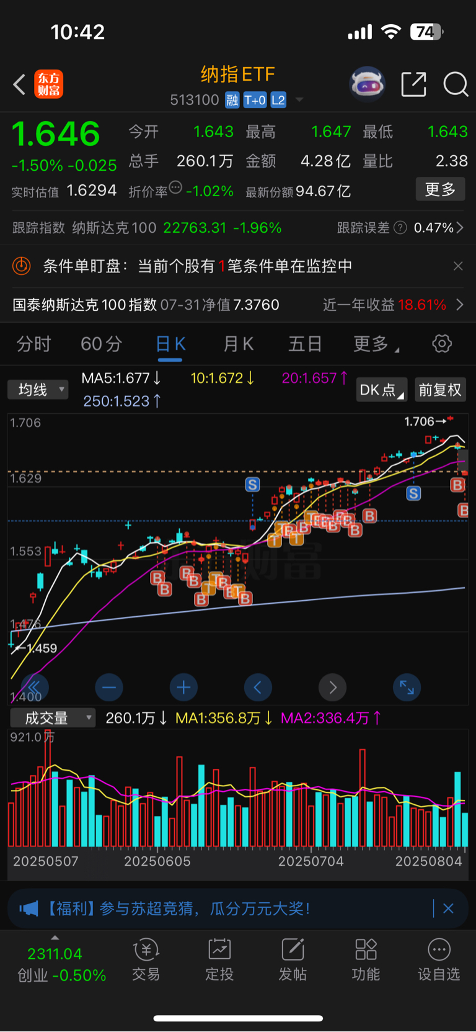
Task: Tap the back arrow icon
Action: [19, 84]
